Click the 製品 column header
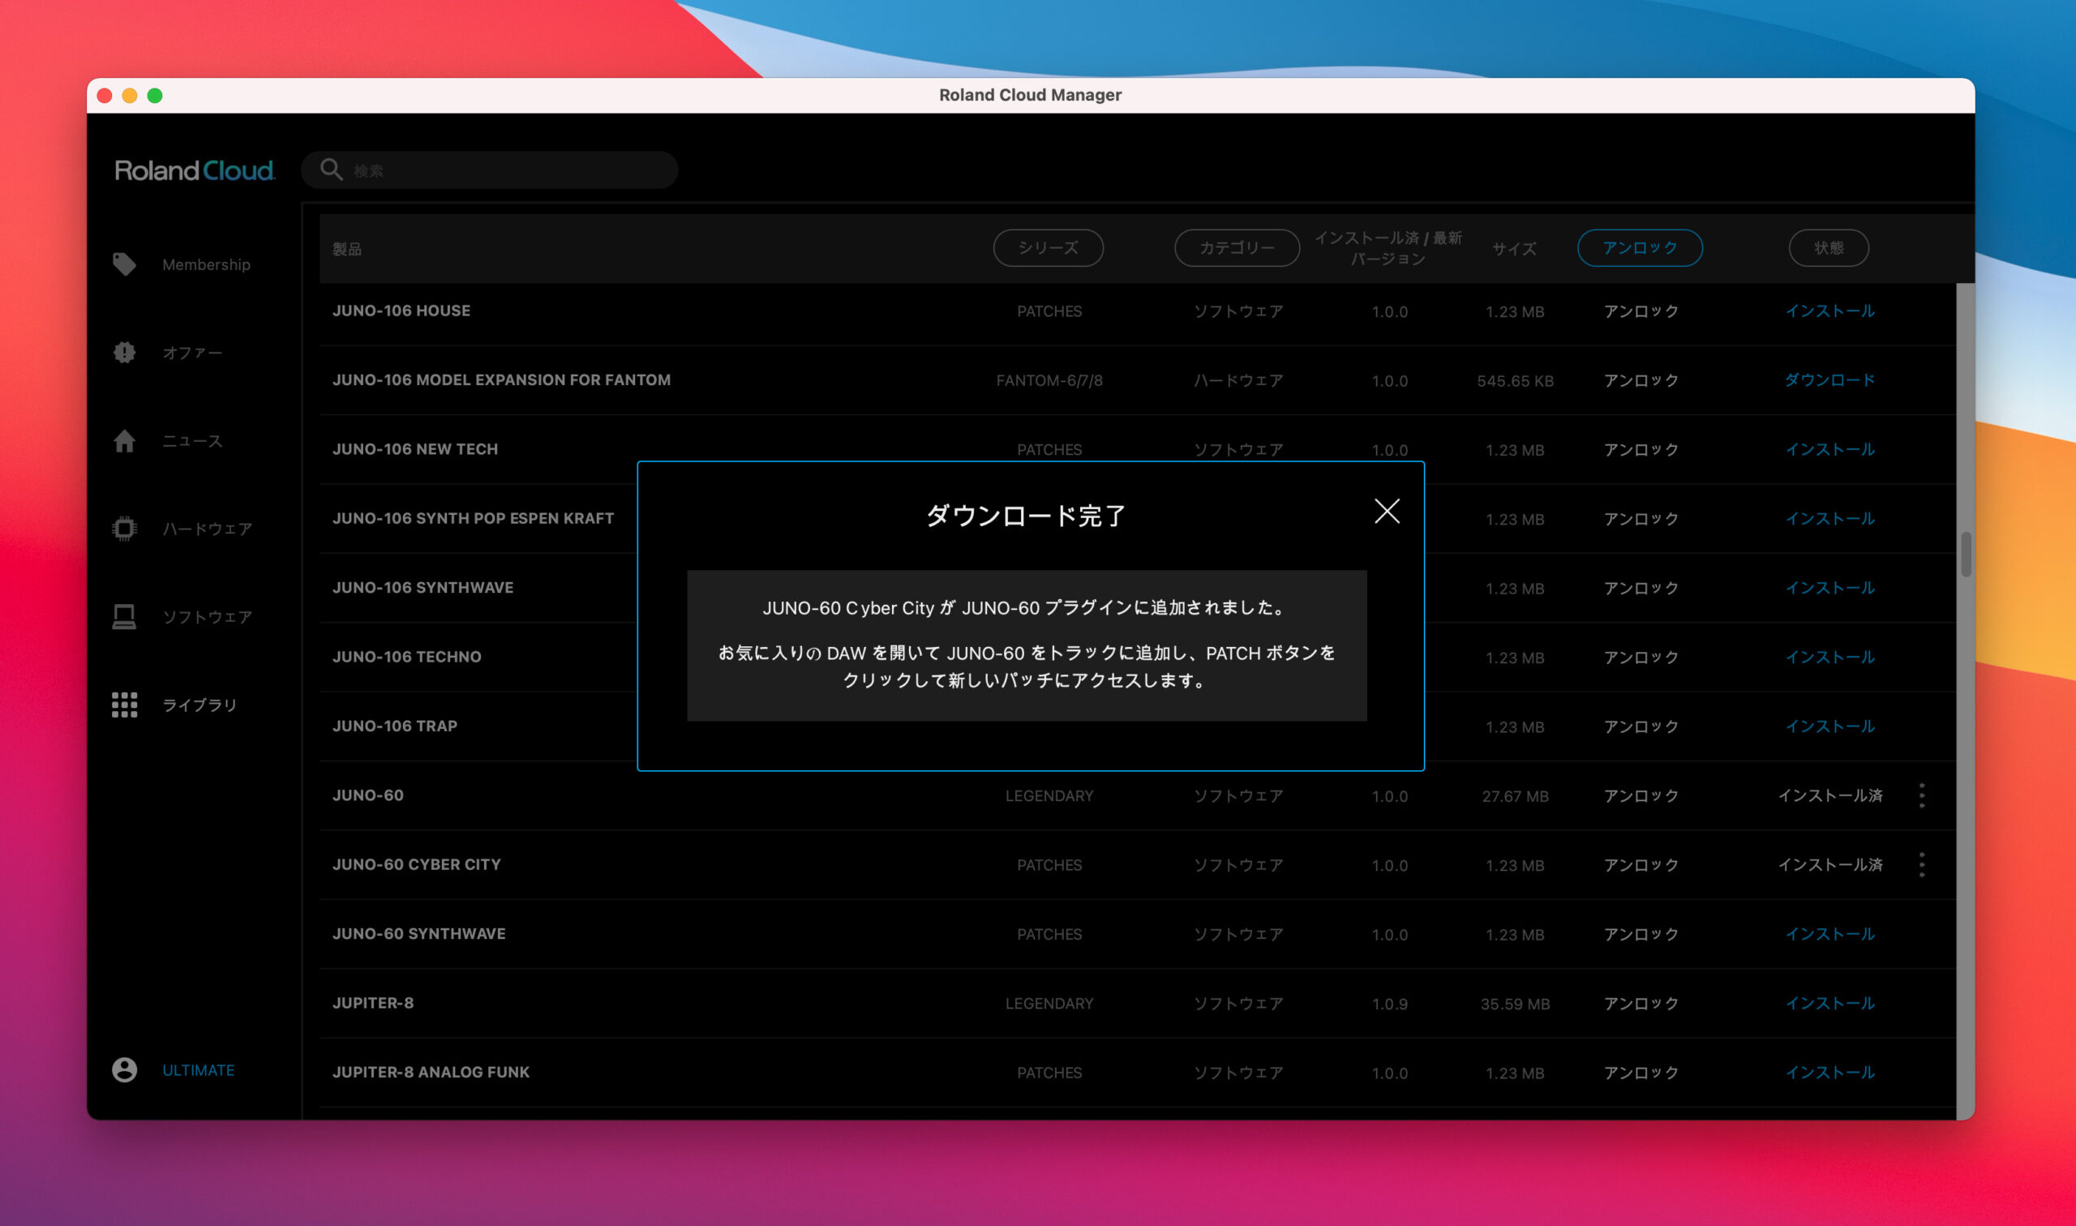The image size is (2076, 1226). (x=347, y=249)
